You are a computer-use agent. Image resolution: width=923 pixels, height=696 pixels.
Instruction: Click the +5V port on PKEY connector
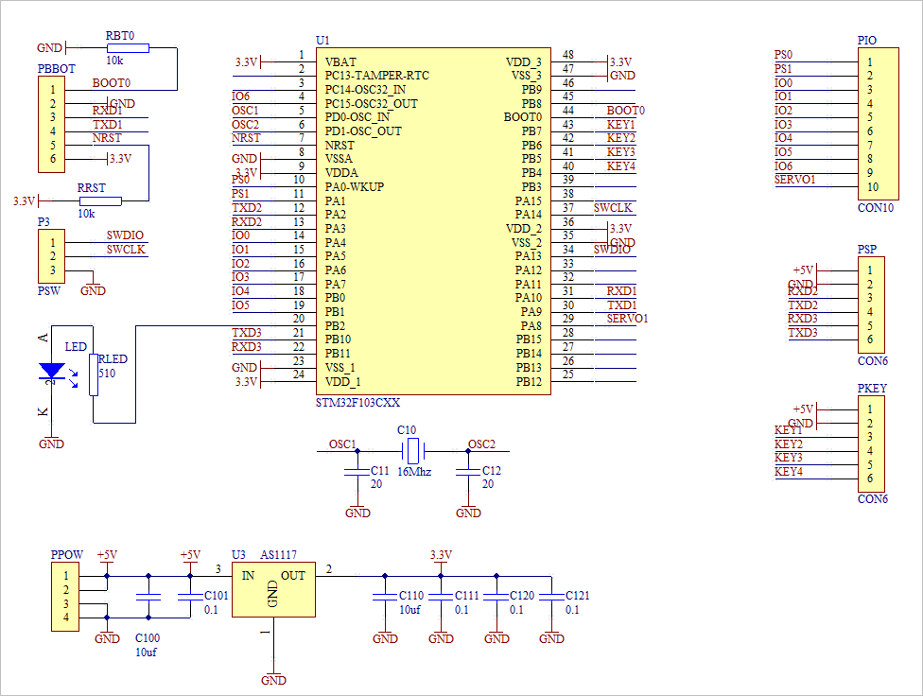(x=812, y=409)
